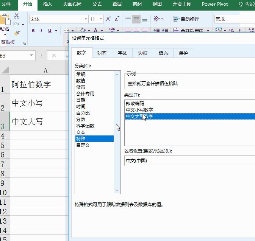The width and height of the screenshot is (255, 241).
Task: Click the formula bar cancel X
Action: coord(54,56)
